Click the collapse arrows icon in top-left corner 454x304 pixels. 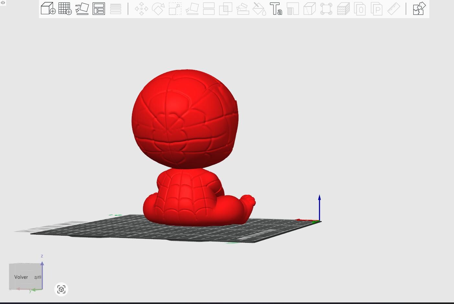(x=3, y=3)
